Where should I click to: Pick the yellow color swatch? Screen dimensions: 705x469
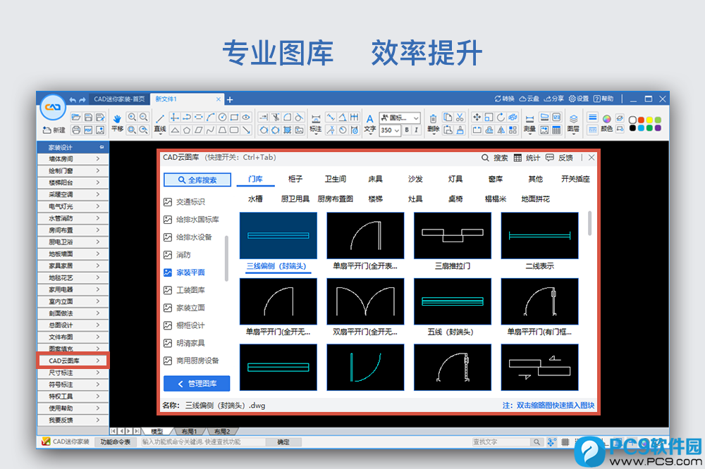pos(649,120)
